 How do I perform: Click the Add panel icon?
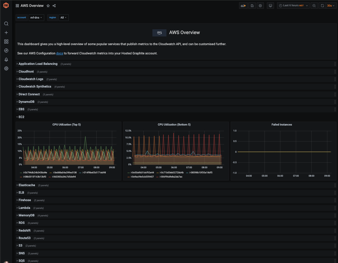point(243,6)
